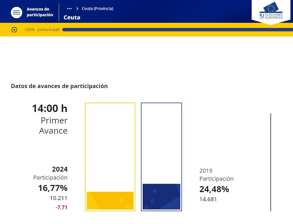This screenshot has width=293, height=224.
Task: Click the 14:00 h Primer Avance heading
Action: pyautogui.click(x=50, y=119)
